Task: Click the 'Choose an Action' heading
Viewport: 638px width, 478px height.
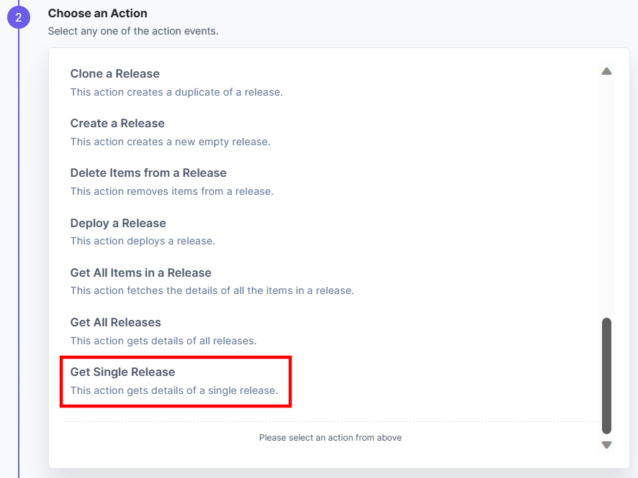Action: click(98, 14)
